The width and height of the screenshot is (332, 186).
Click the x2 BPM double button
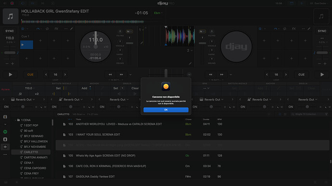click(37, 94)
